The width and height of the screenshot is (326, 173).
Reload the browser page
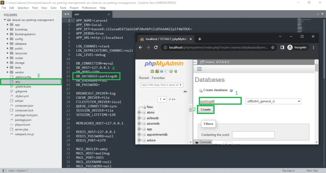point(156,47)
